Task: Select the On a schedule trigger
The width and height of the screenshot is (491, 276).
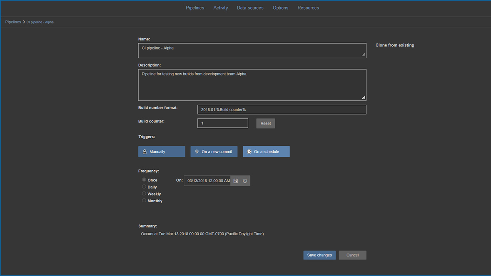Action: pyautogui.click(x=266, y=152)
